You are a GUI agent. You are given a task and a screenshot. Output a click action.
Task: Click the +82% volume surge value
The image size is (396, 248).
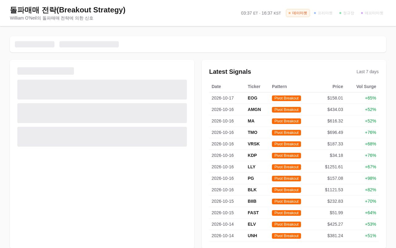point(371,190)
